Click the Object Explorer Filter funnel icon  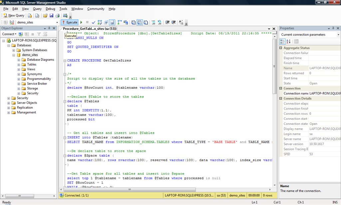(x=39, y=34)
